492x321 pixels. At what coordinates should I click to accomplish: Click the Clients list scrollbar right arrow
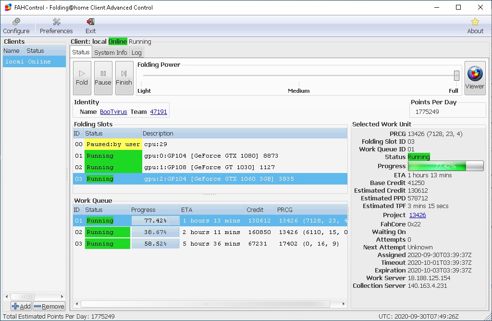coord(62,296)
